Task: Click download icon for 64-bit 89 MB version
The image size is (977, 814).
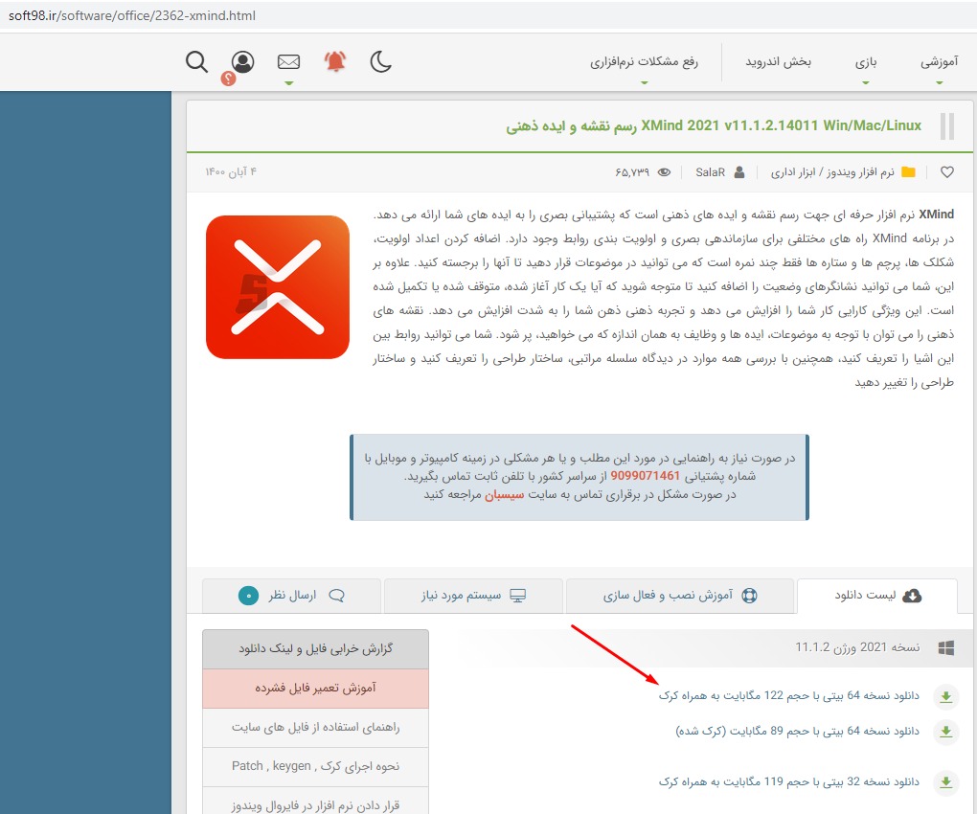Action: pyautogui.click(x=946, y=732)
